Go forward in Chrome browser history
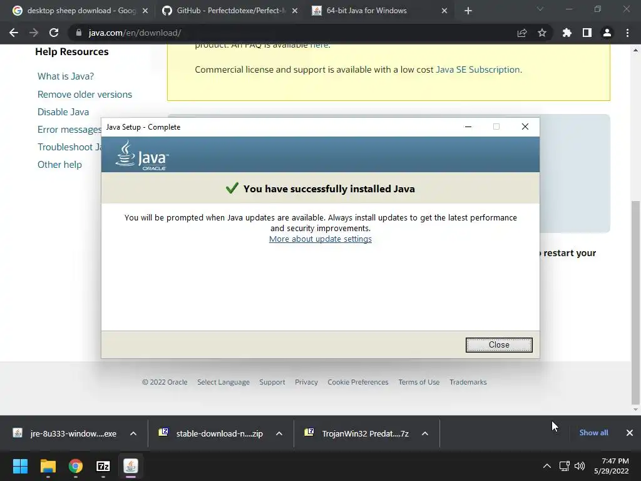Screen dimensions: 641x481 tap(34, 33)
